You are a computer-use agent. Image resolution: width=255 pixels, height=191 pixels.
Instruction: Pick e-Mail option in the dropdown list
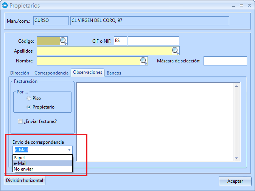coord(42,163)
